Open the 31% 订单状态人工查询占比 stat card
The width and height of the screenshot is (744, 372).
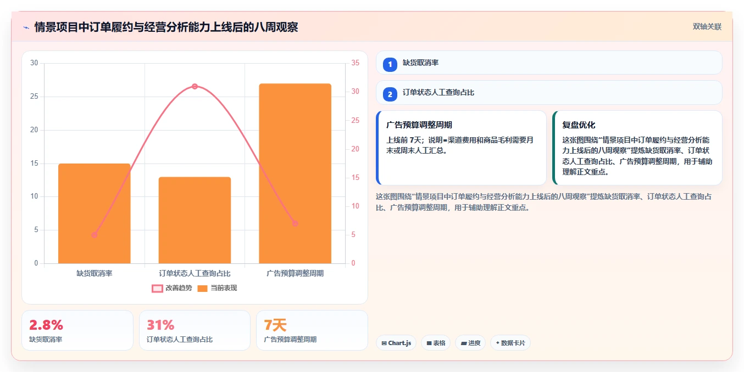point(195,330)
